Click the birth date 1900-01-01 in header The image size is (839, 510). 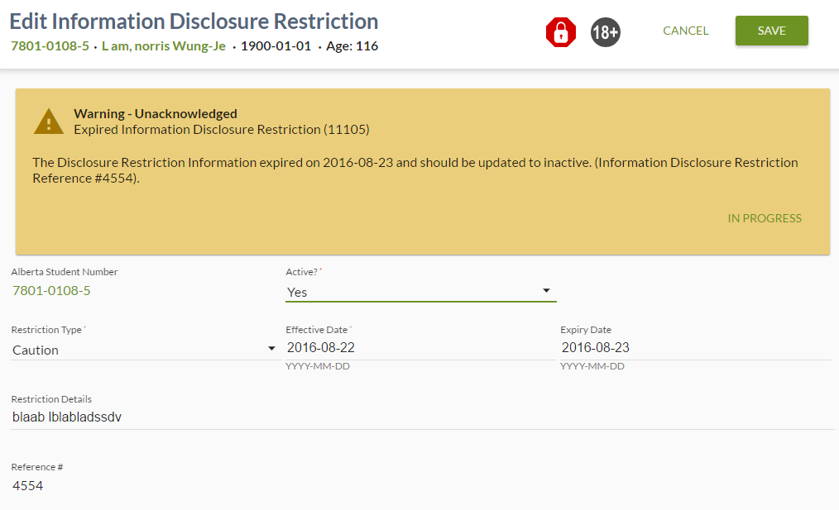click(276, 46)
